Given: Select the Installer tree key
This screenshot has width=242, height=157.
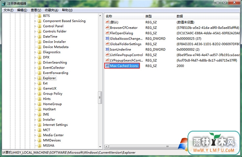Looking at the screenshot, I should [49, 119].
